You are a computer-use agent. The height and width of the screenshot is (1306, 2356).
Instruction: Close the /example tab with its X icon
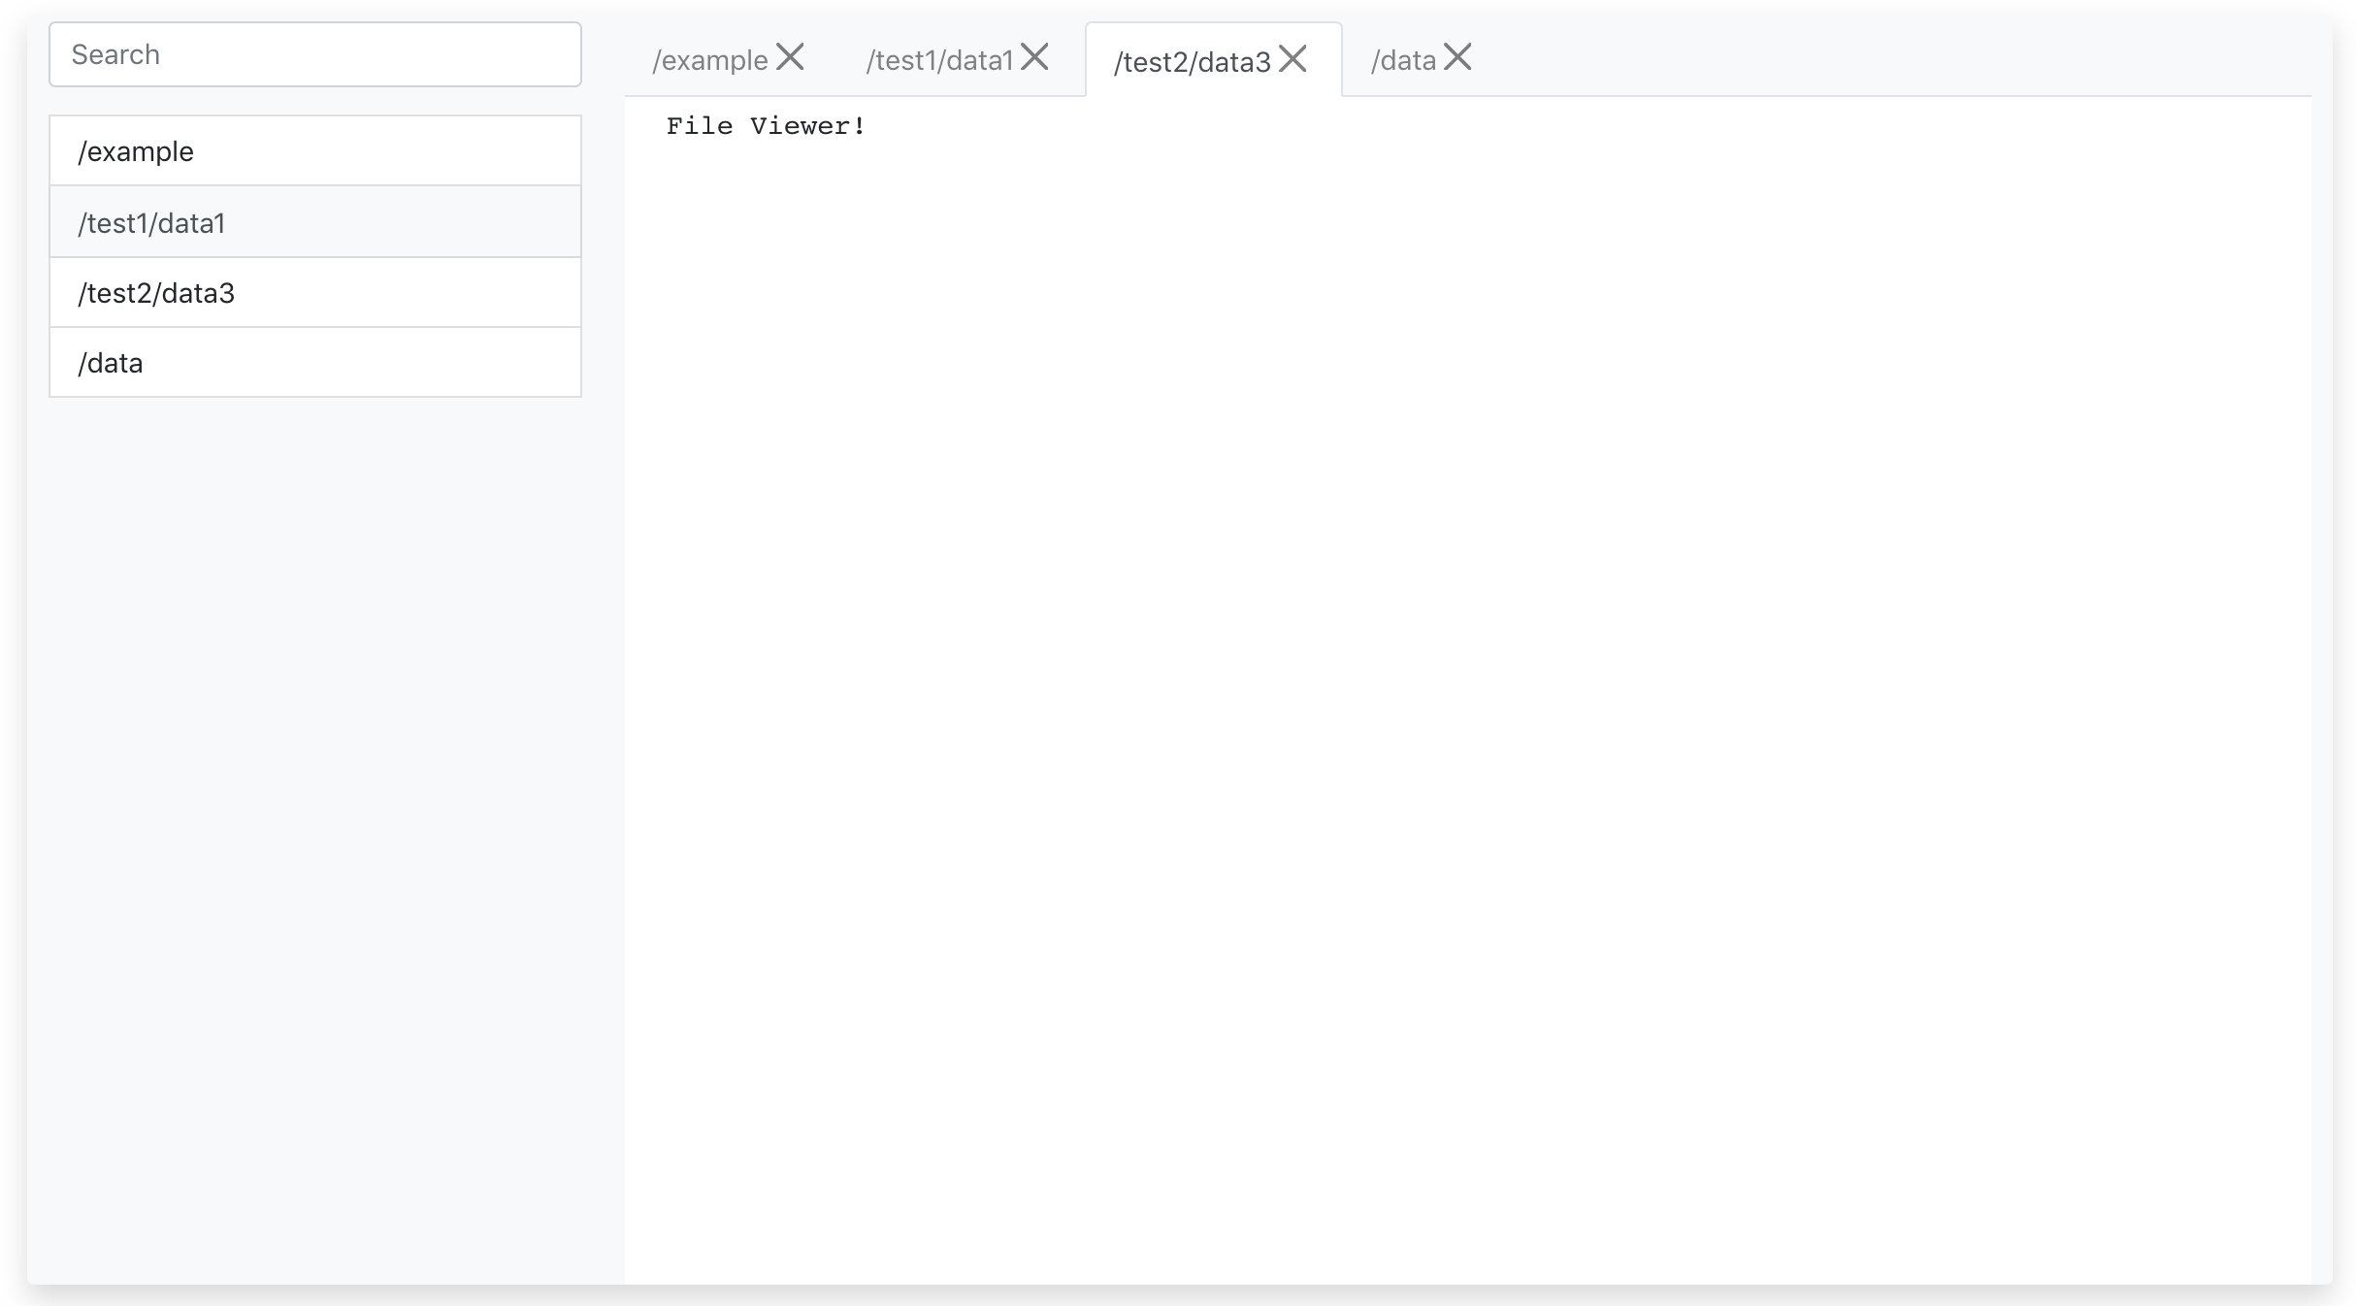coord(790,58)
